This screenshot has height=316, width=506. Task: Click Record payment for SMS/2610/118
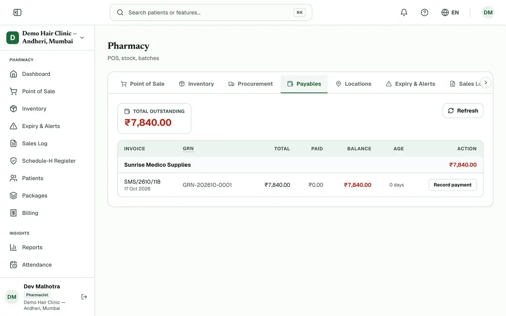coord(452,185)
